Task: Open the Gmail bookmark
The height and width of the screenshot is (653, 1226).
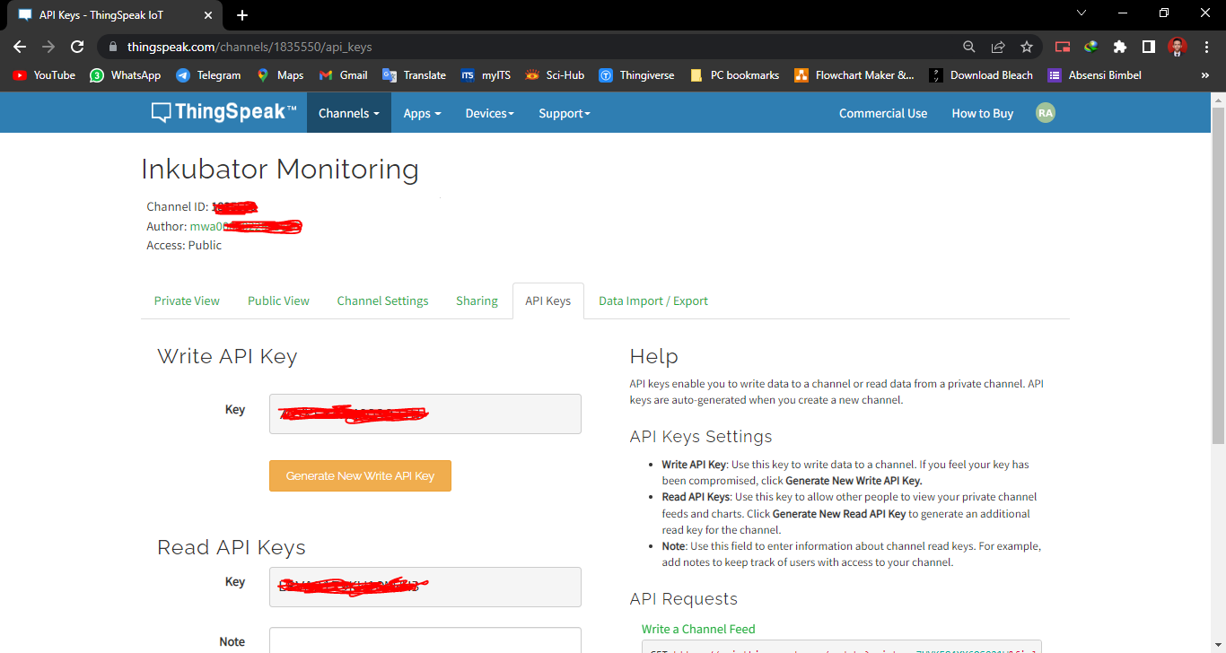Action: (343, 75)
